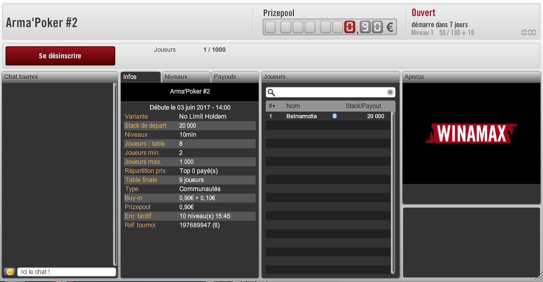Click tournament reference 197689947 (tt)
The height and width of the screenshot is (282, 543).
(x=199, y=225)
